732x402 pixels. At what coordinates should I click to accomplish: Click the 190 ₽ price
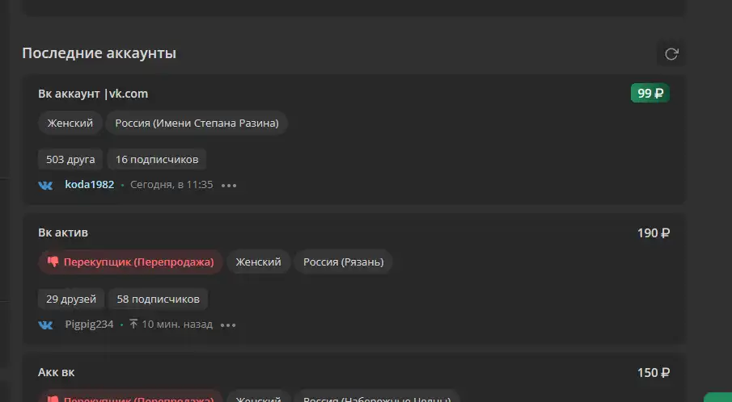click(654, 233)
